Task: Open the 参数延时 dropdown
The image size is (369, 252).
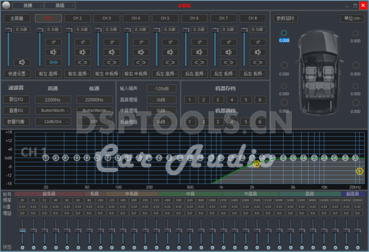Action: (x=286, y=18)
